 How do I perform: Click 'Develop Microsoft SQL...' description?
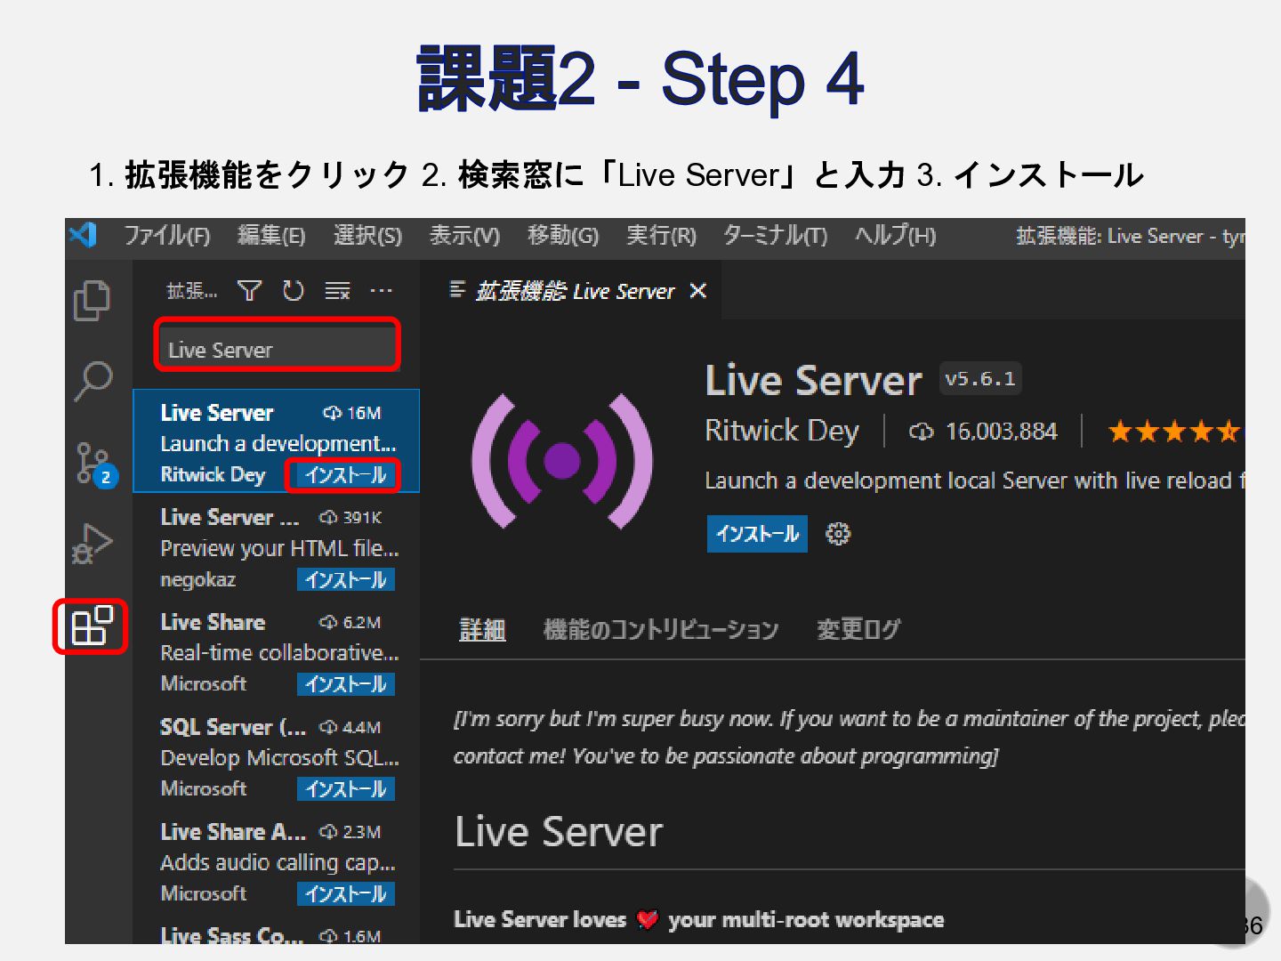point(279,757)
